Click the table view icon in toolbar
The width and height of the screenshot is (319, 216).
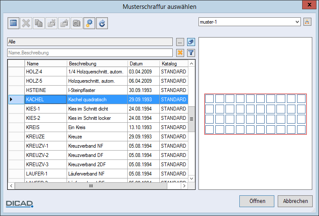pos(13,23)
